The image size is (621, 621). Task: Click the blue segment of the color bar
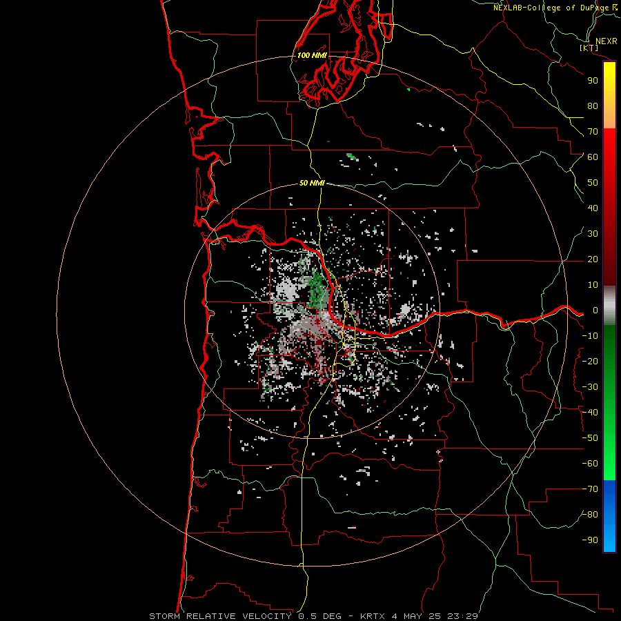609,516
